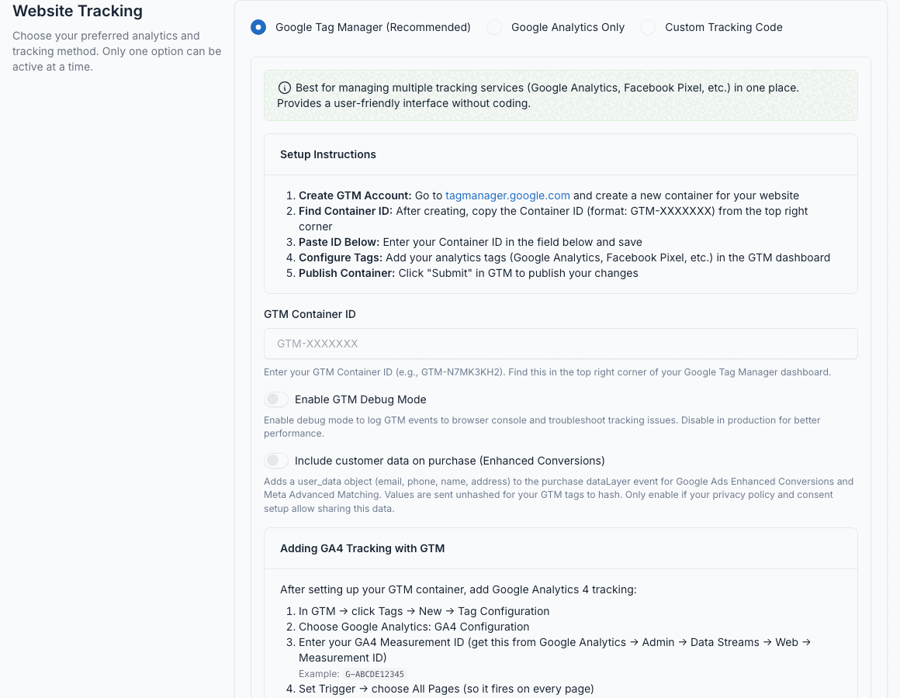Viewport: 900px width, 698px height.
Task: Click the Find Container ID step label
Action: coord(345,211)
